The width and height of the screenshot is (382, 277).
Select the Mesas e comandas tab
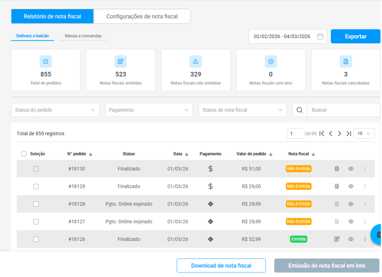point(83,36)
